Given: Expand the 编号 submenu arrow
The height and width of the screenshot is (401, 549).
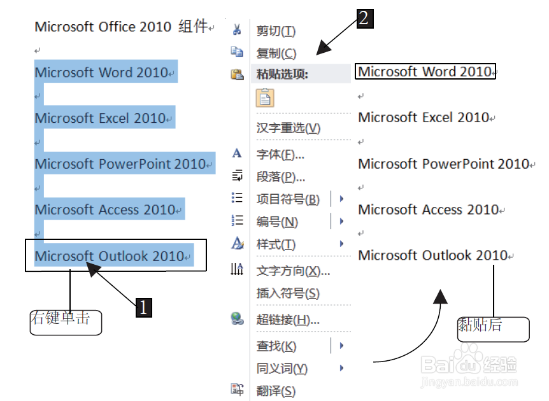Looking at the screenshot, I should click(x=341, y=221).
